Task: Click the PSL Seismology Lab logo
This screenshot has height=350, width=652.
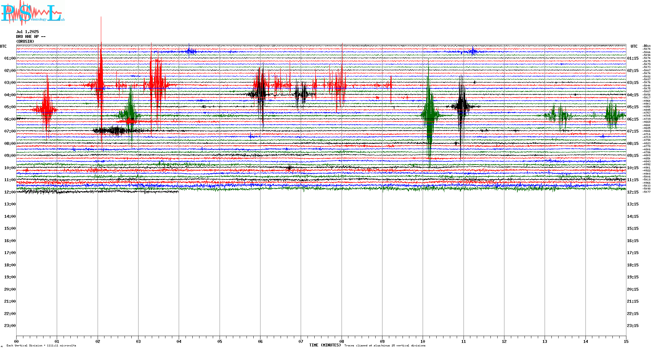Action: 32,13
